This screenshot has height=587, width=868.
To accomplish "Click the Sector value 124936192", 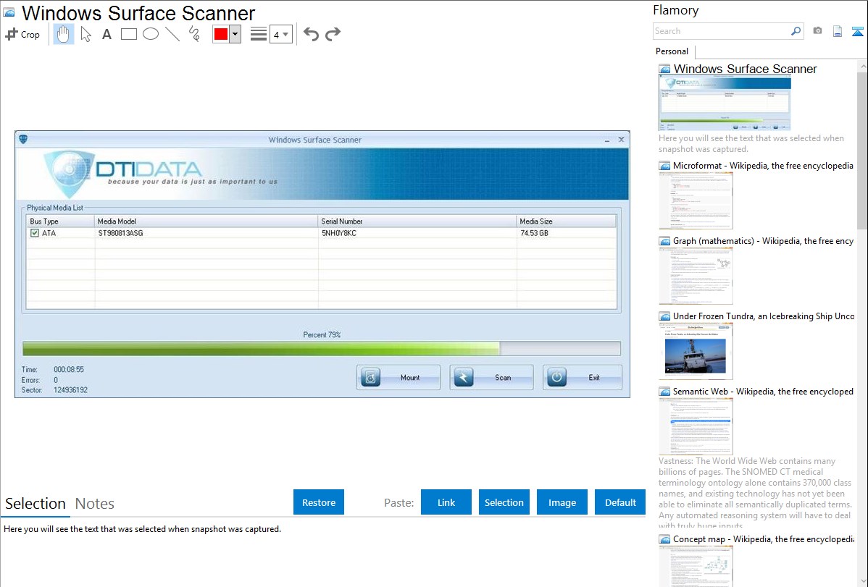I will click(x=70, y=390).
